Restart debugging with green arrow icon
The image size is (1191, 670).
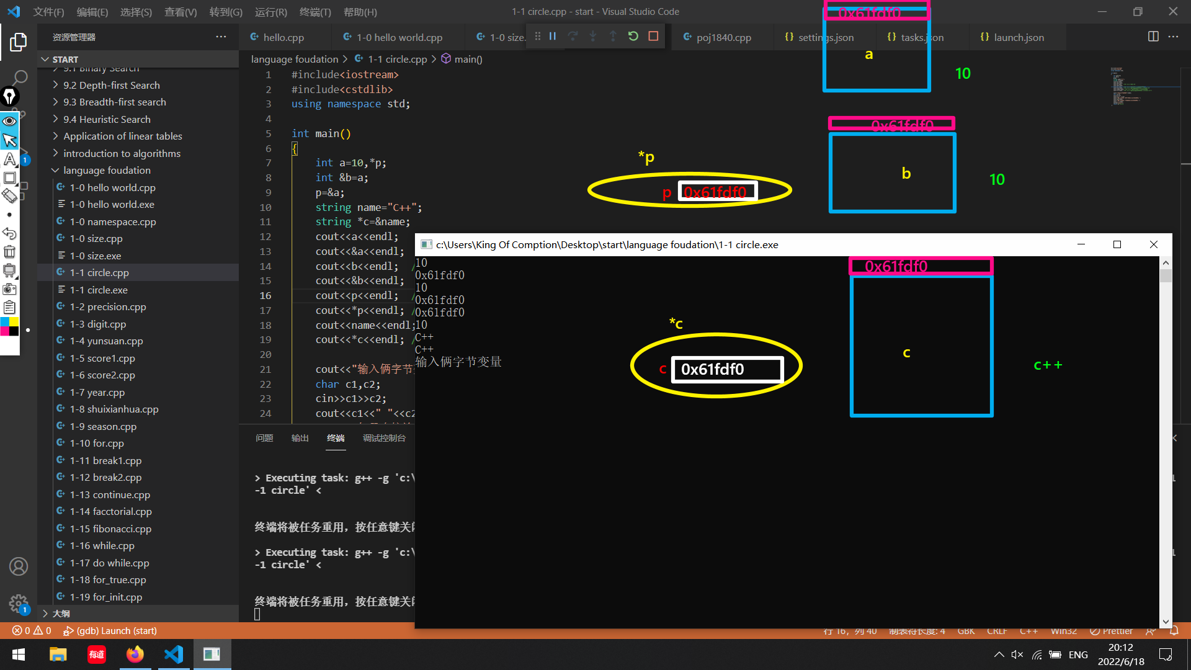pyautogui.click(x=633, y=36)
